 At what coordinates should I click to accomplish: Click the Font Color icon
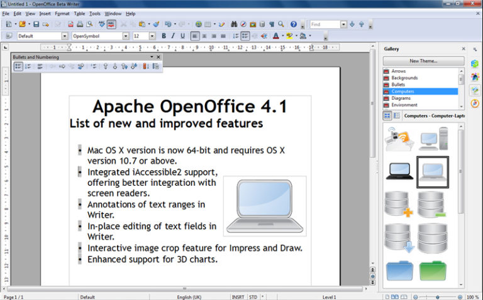click(x=275, y=36)
